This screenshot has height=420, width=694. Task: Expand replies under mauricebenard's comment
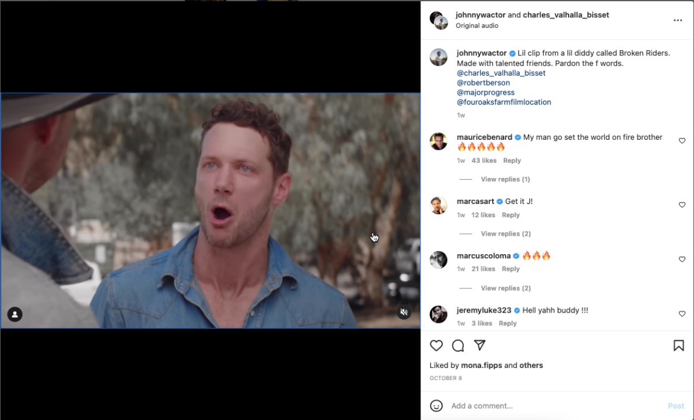(x=505, y=180)
